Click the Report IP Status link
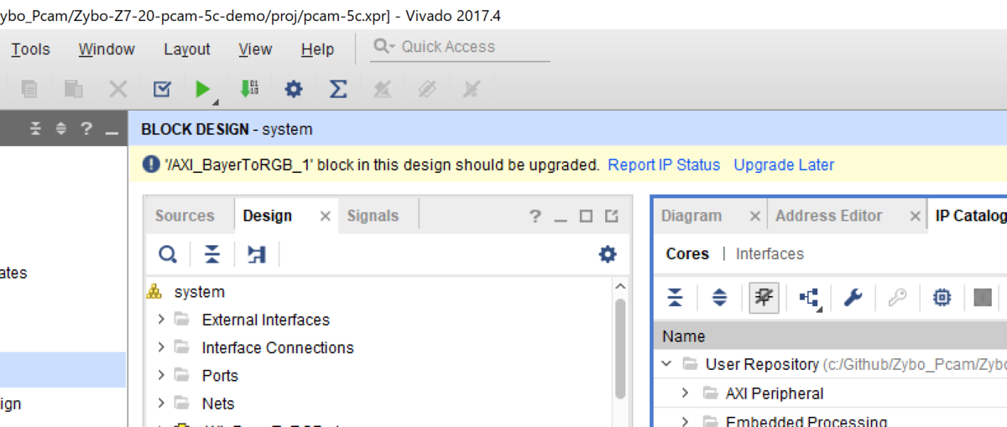Viewport: 1007px width, 427px height. [664, 164]
